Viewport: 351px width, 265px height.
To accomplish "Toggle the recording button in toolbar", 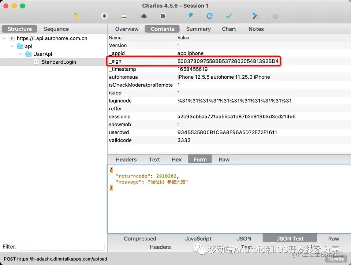I will pyautogui.click(x=104, y=16).
